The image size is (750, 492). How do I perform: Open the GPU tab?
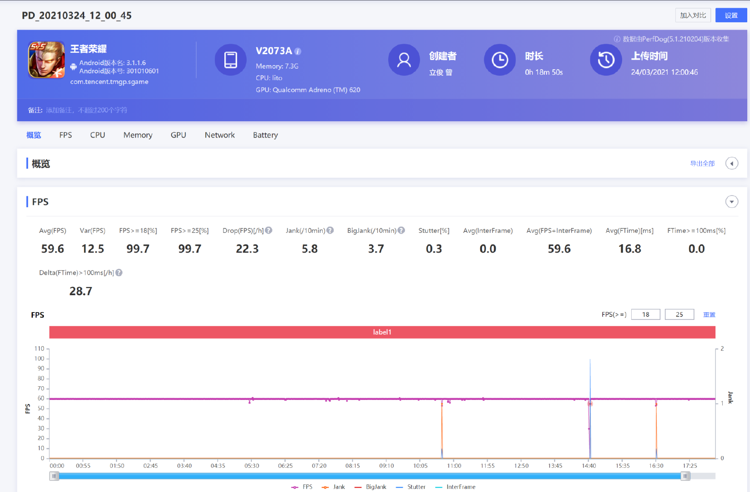coord(178,135)
